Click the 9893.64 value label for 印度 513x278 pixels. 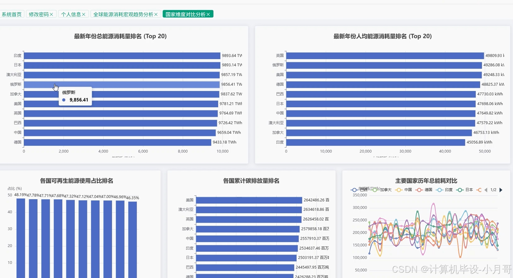[x=232, y=56]
